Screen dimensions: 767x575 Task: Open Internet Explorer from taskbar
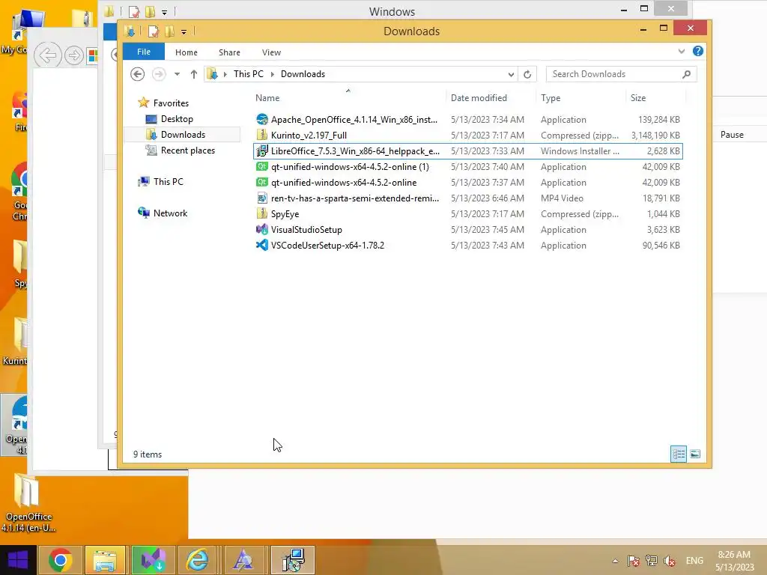(198, 560)
